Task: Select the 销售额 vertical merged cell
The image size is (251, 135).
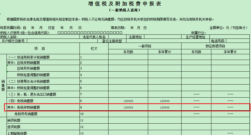Action: 3,85
